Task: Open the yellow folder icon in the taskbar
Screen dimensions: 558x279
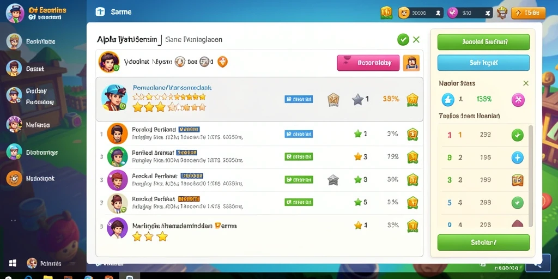Action: pos(48,276)
